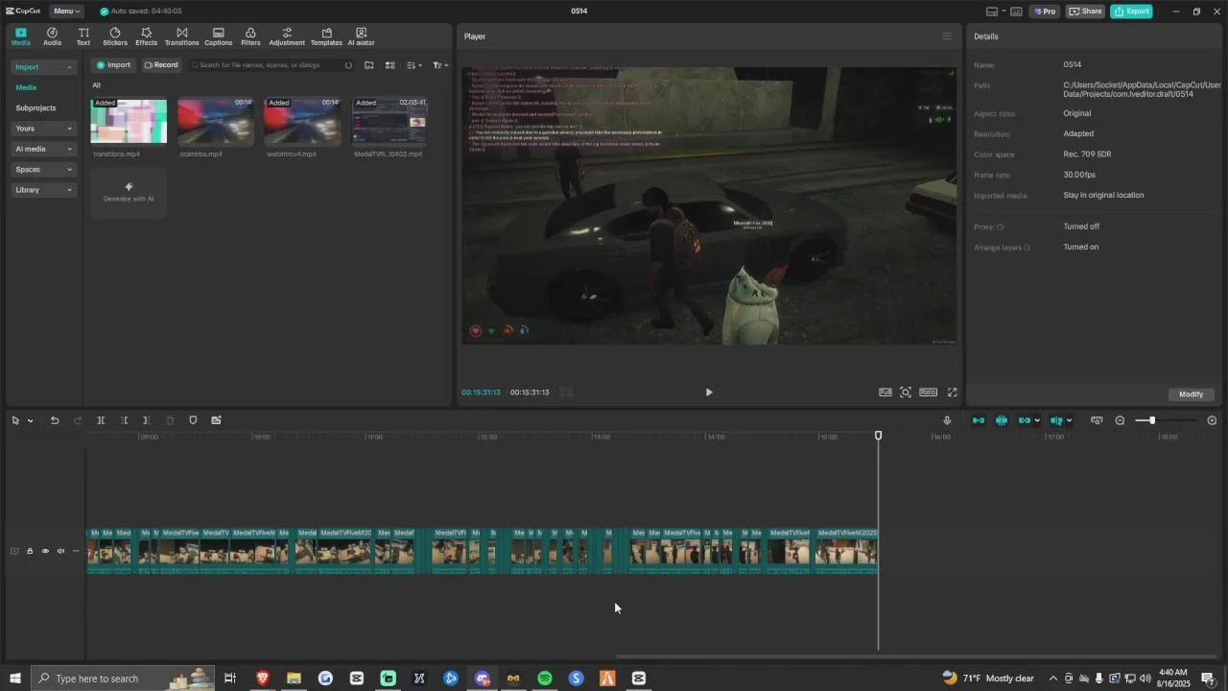Click the new folder icon
The height and width of the screenshot is (691, 1228).
pyautogui.click(x=368, y=65)
